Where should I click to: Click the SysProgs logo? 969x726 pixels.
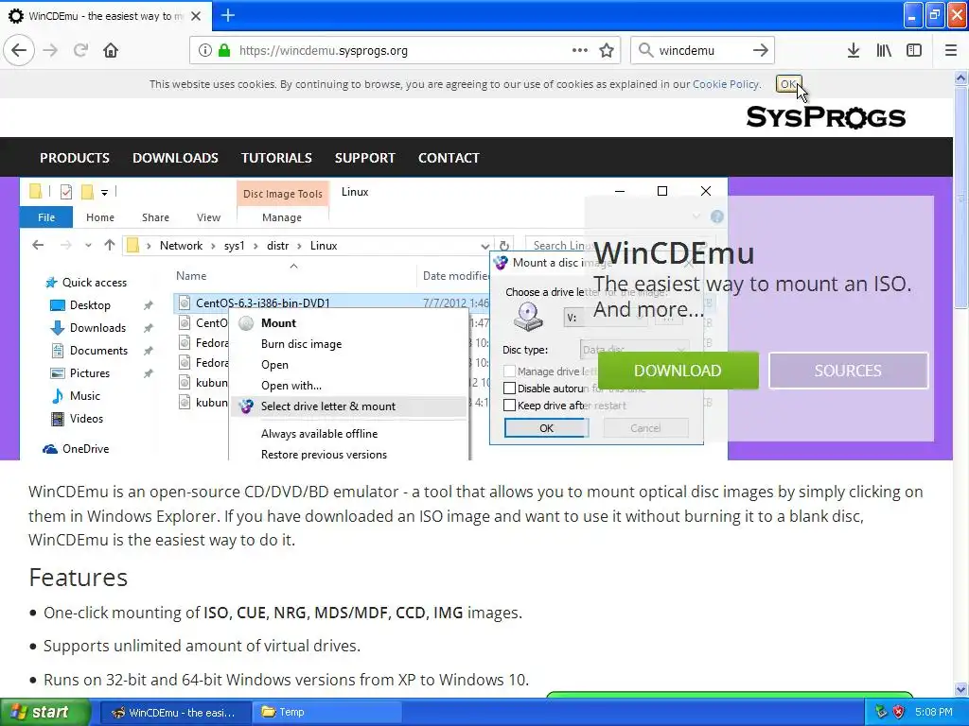click(825, 117)
